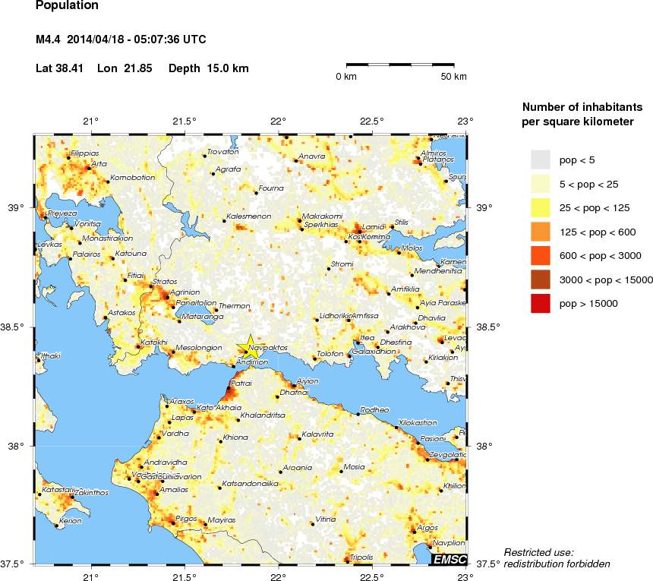Click the 50 km scale bar
This screenshot has width=653, height=581.
[x=400, y=65]
